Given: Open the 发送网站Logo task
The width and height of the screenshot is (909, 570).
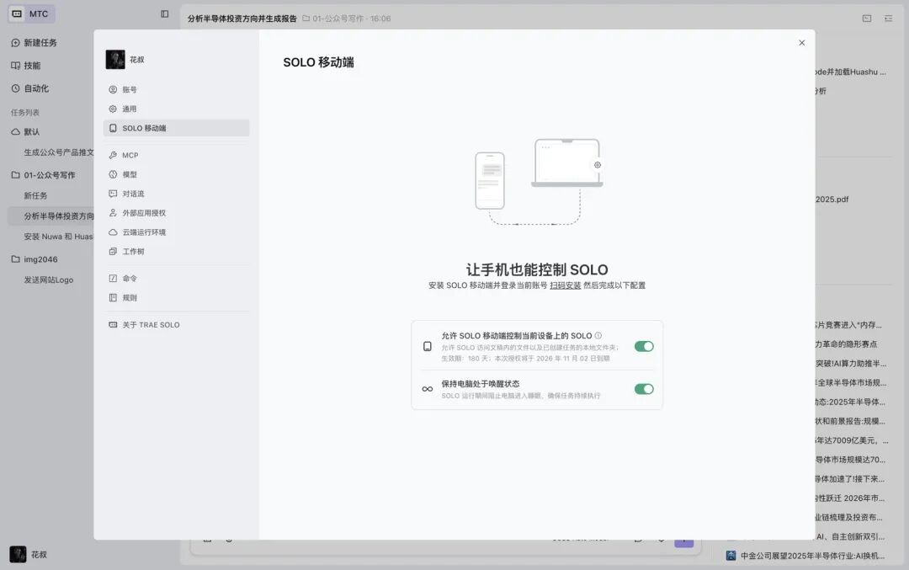Looking at the screenshot, I should [x=49, y=280].
